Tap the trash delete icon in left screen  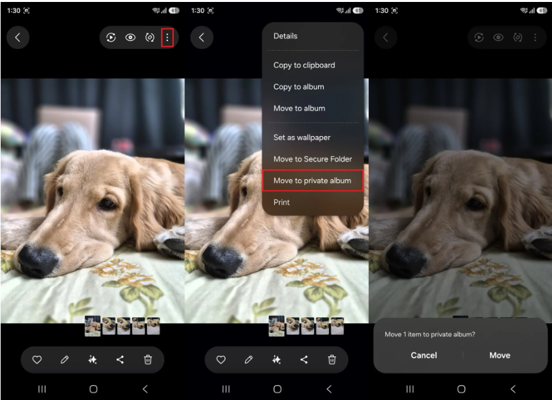point(148,360)
